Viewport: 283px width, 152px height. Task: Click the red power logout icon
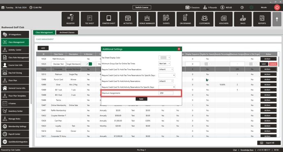[x=277, y=7]
